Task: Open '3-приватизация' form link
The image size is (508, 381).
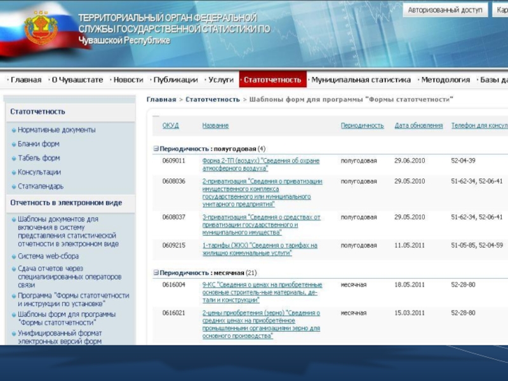Action: click(261, 225)
